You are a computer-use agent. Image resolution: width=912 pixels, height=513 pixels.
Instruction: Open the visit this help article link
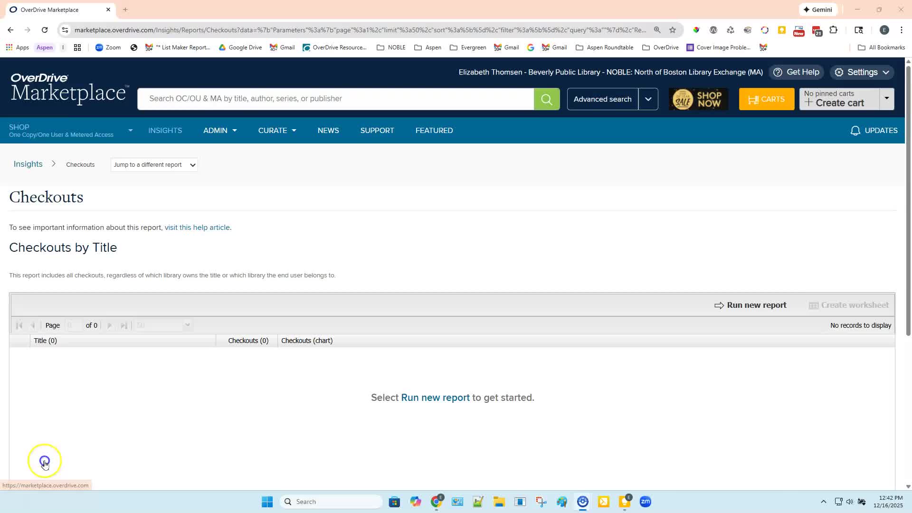(x=197, y=228)
